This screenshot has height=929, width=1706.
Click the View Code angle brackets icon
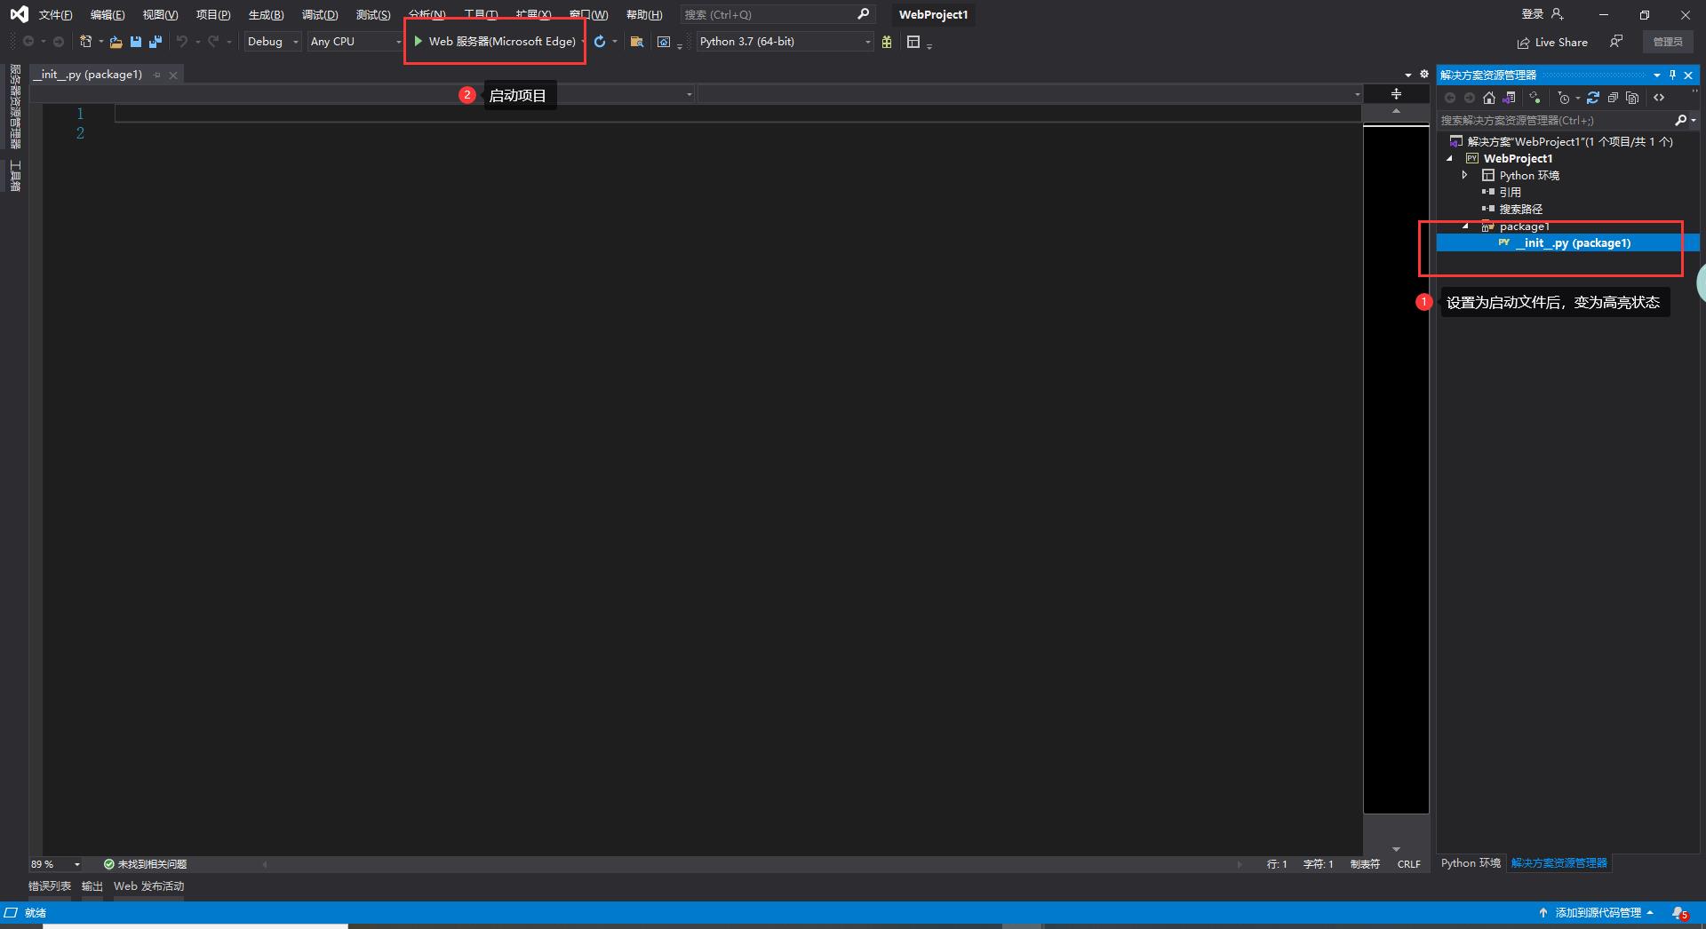click(1659, 98)
